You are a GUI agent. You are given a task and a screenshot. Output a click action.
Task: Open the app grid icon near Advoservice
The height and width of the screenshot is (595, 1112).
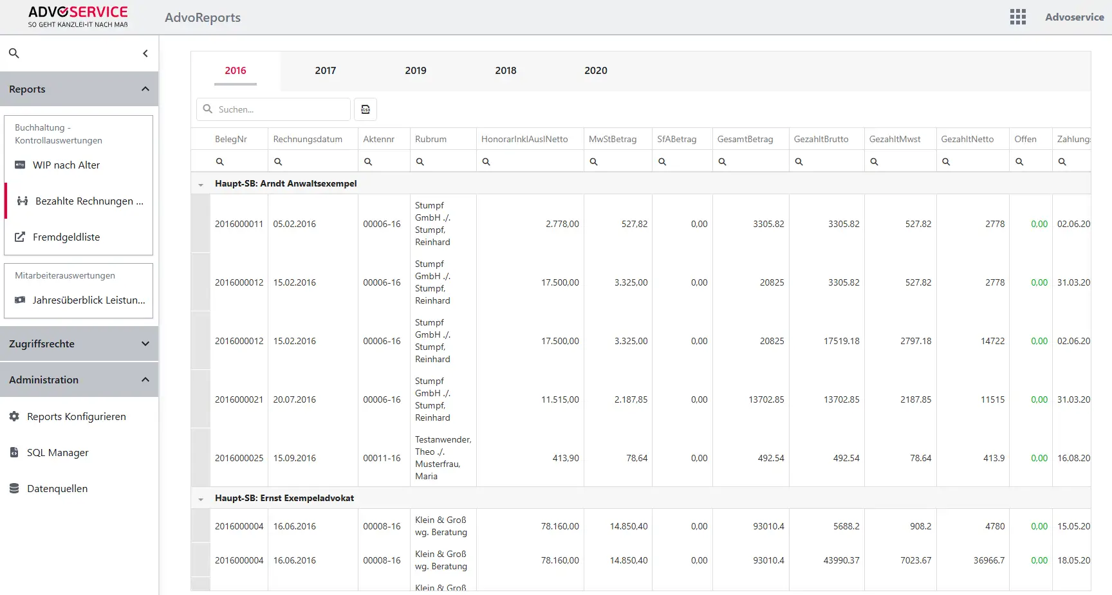(1017, 17)
